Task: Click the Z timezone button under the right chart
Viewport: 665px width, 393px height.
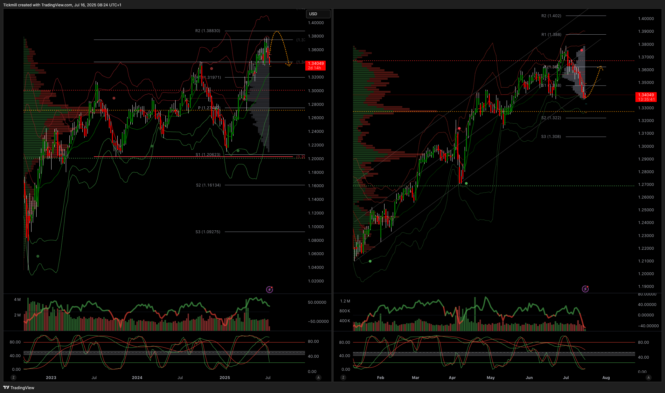Action: [343, 377]
